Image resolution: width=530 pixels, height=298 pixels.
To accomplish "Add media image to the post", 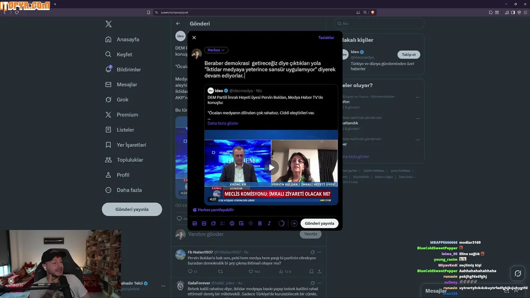I will [x=195, y=223].
